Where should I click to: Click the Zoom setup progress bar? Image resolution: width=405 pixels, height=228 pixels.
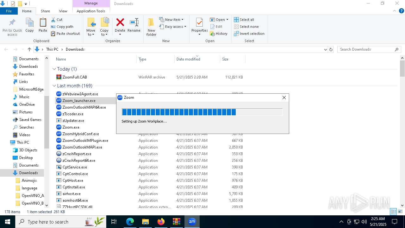click(202, 112)
